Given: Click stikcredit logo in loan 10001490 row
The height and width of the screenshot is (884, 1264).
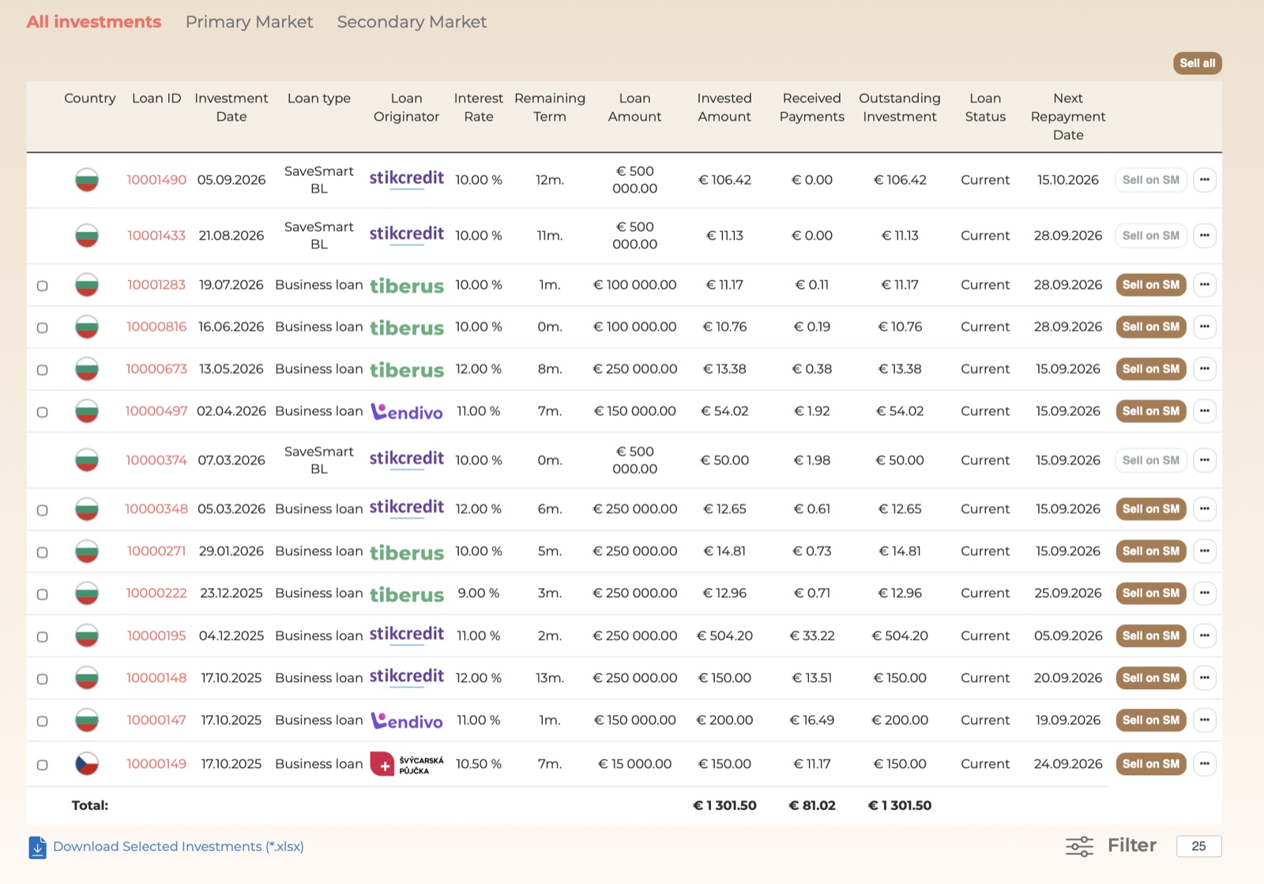Looking at the screenshot, I should coord(407,179).
